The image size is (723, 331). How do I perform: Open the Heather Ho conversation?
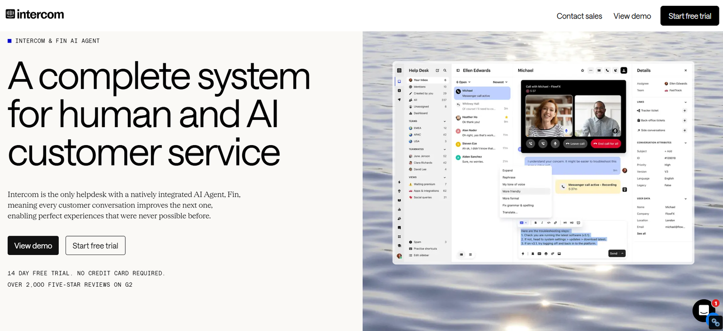[x=482, y=119]
